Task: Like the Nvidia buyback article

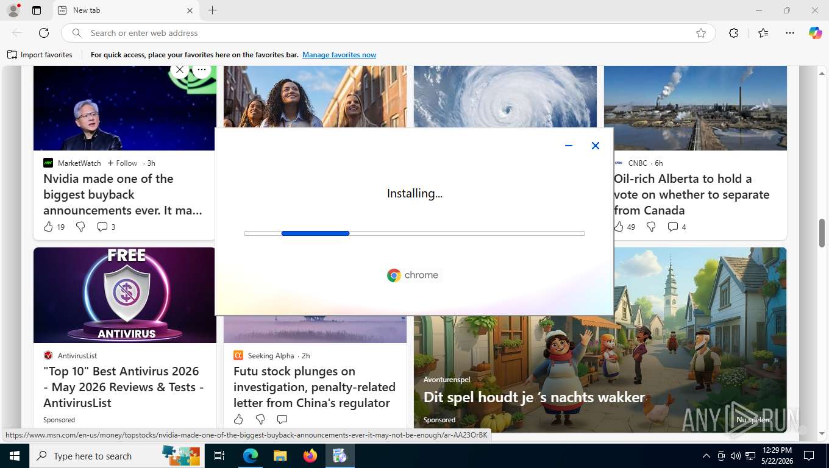Action: coord(48,227)
